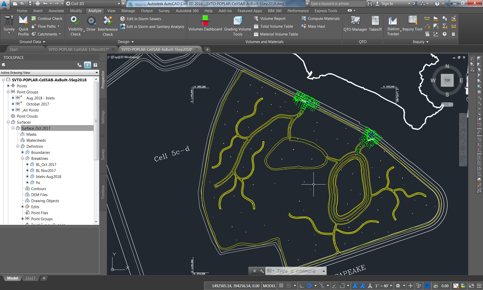Viewport: 483px width, 290px height.
Task: Open the Active Drawing View dropdown
Action: 97,73
